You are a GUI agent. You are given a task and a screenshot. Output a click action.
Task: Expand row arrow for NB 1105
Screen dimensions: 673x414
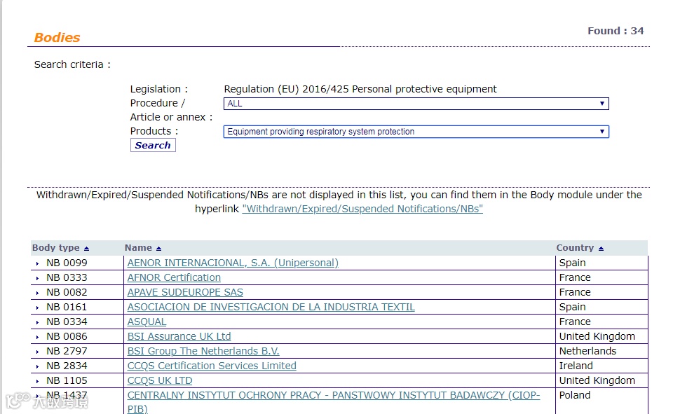coord(38,381)
